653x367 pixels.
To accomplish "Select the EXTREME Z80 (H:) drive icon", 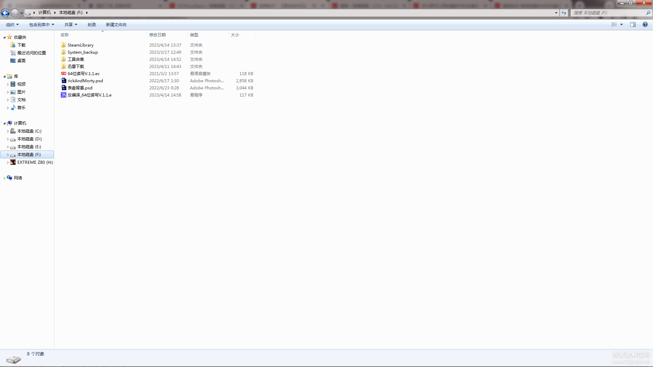I will tap(13, 162).
